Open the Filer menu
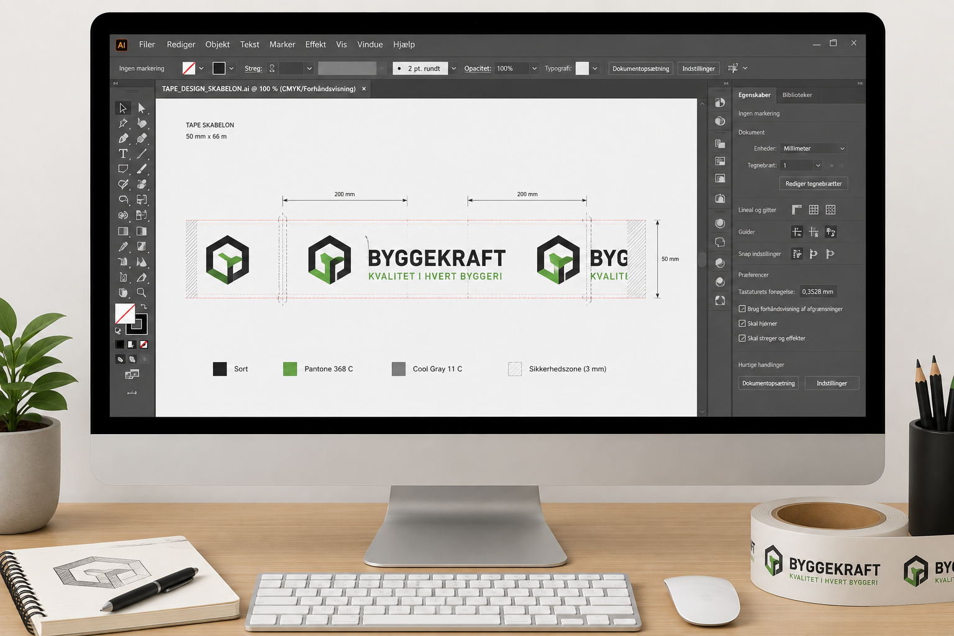Image resolution: width=954 pixels, height=636 pixels. [147, 45]
